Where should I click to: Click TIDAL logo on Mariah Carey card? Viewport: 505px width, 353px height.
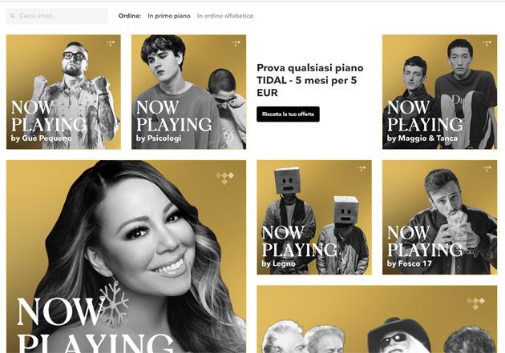pos(224,179)
